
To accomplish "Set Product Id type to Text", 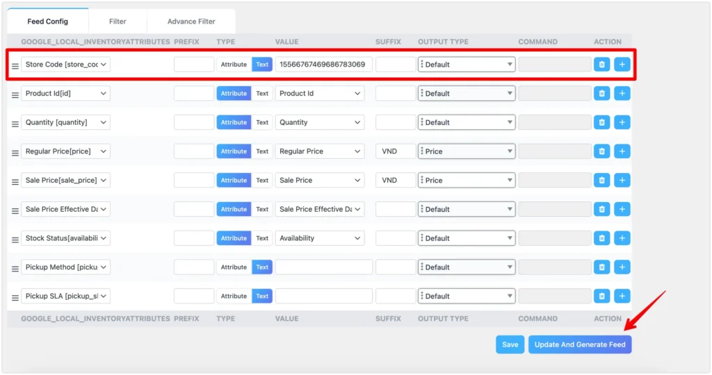I will click(x=262, y=94).
